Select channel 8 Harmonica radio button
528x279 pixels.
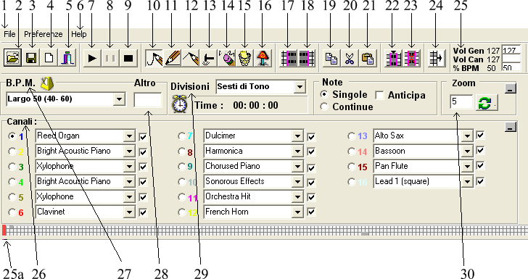tap(182, 151)
